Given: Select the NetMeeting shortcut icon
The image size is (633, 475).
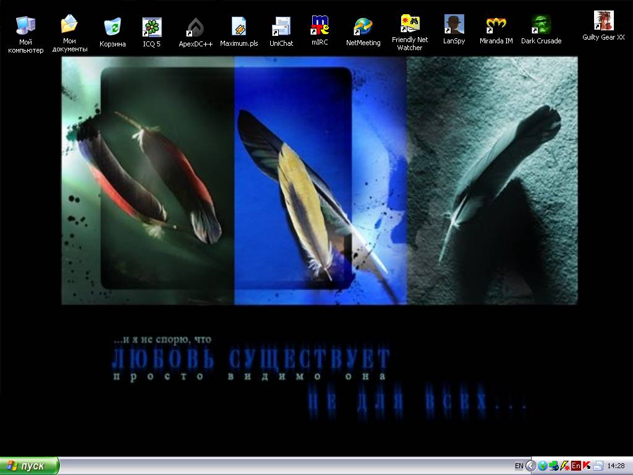Looking at the screenshot, I should [363, 27].
